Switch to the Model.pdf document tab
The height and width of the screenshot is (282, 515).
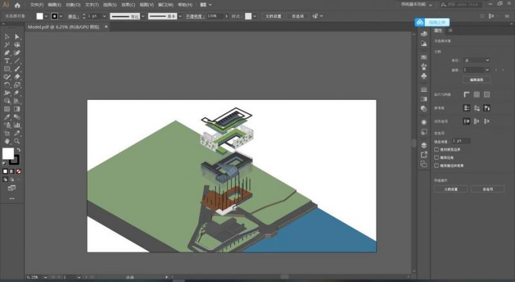point(63,27)
